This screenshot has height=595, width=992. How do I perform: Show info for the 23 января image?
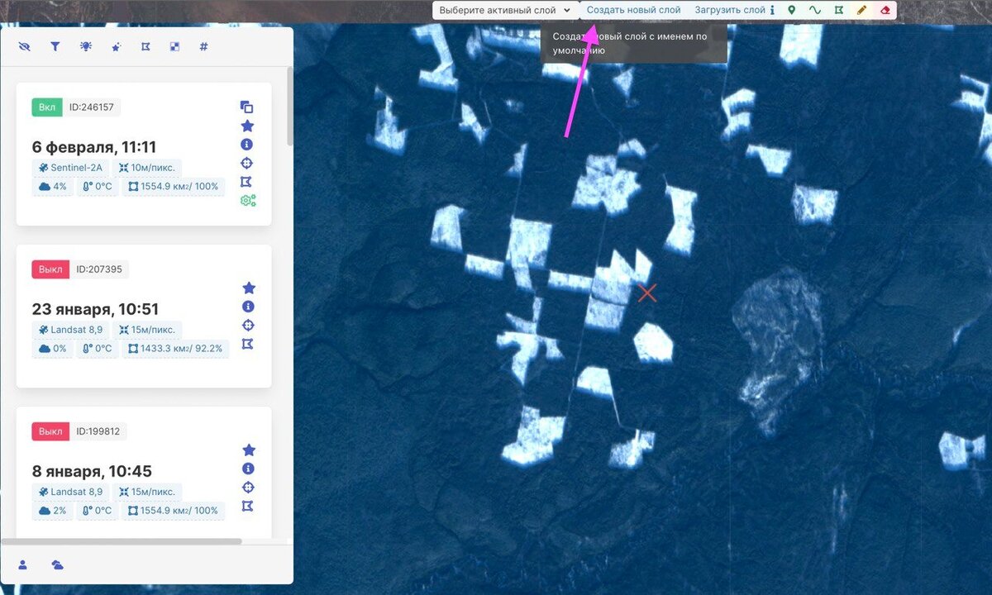(248, 307)
